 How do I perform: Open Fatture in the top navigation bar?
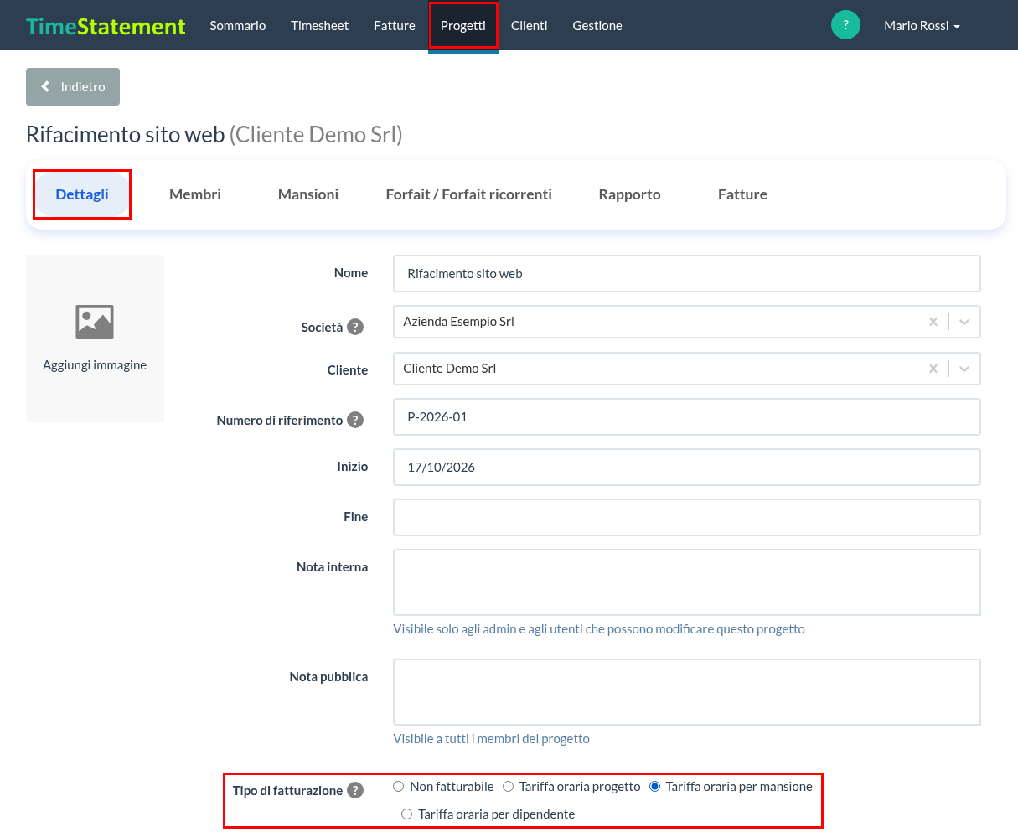(395, 26)
